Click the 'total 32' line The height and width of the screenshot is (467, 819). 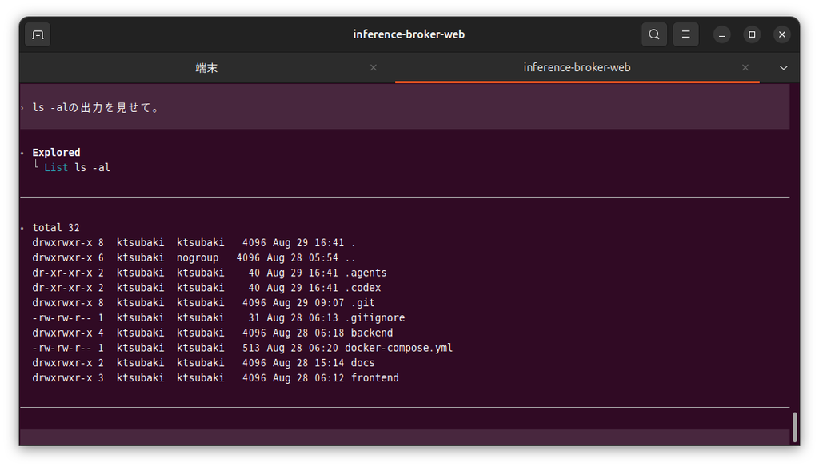(x=56, y=228)
